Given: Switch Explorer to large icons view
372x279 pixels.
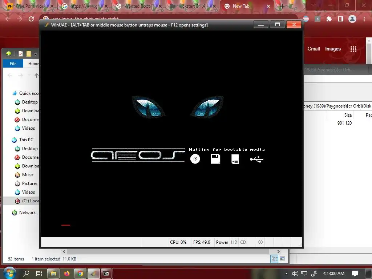Looking at the screenshot, I should [282, 259].
